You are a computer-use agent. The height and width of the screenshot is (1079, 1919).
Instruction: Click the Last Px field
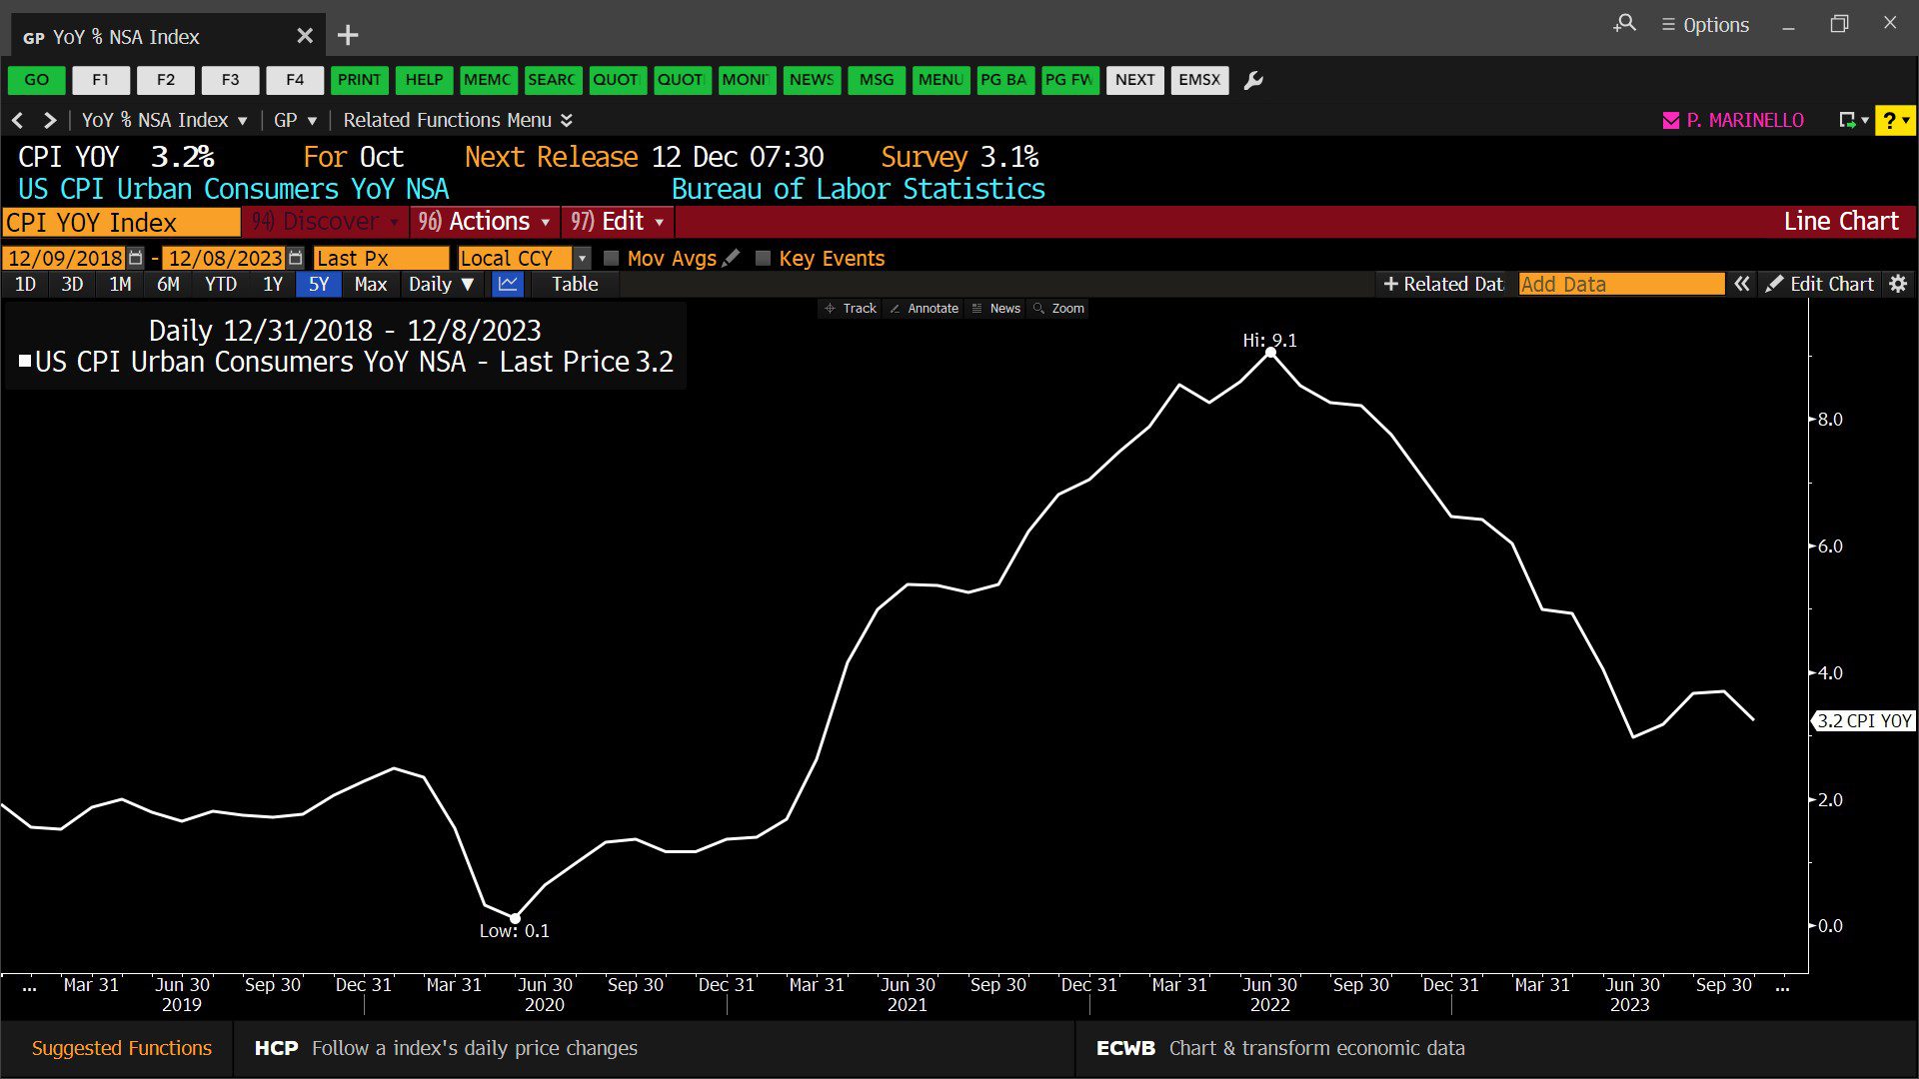(x=381, y=258)
